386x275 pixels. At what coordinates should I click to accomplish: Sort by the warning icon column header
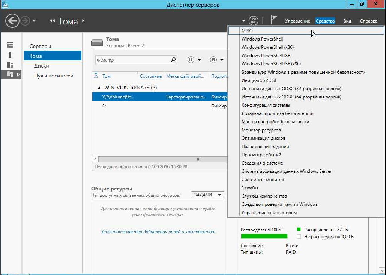click(96, 76)
